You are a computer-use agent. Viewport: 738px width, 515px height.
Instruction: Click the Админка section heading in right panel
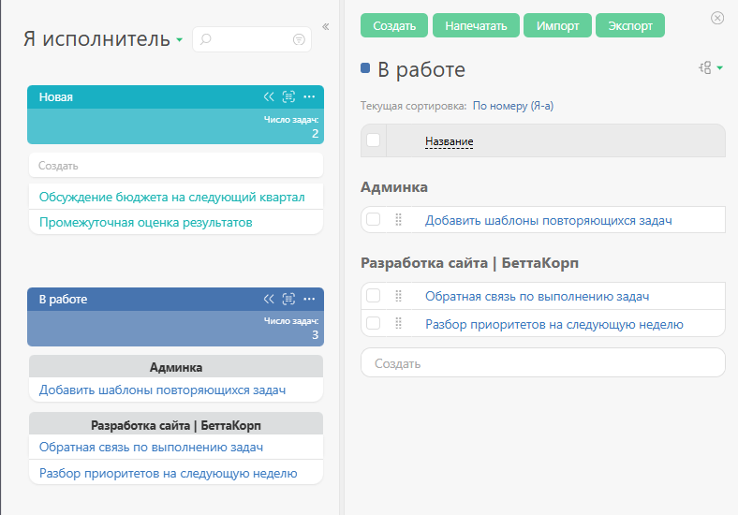click(394, 187)
